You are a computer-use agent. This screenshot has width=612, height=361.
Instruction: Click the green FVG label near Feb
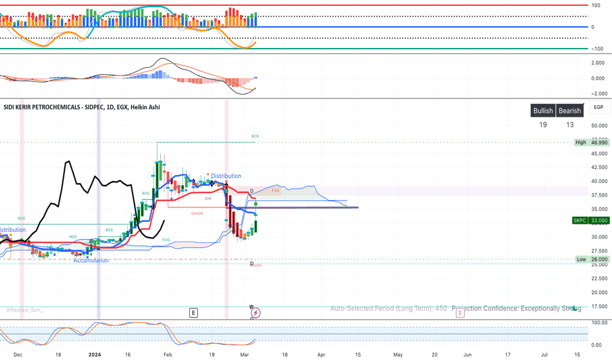click(x=166, y=240)
